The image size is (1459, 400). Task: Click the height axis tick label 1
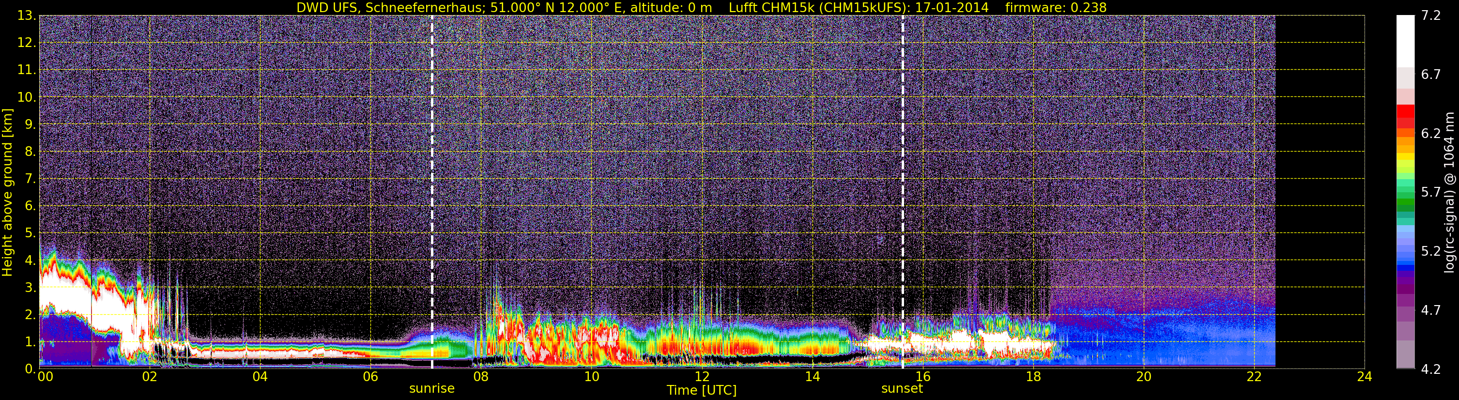[x=30, y=342]
